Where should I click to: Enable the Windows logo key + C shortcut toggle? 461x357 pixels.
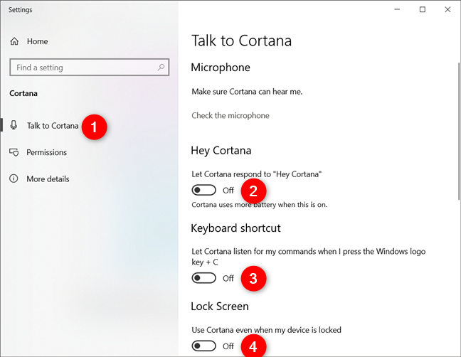pos(203,278)
